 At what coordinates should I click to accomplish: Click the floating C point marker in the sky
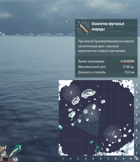67,21
